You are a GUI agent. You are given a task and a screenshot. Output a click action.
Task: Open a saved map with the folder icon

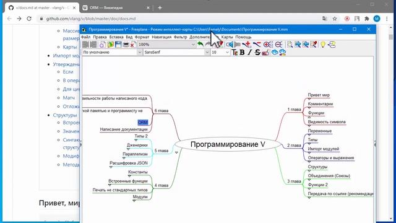point(110,45)
